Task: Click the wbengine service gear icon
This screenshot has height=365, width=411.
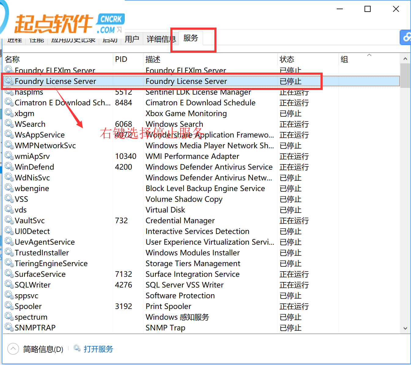Action: coord(9,188)
